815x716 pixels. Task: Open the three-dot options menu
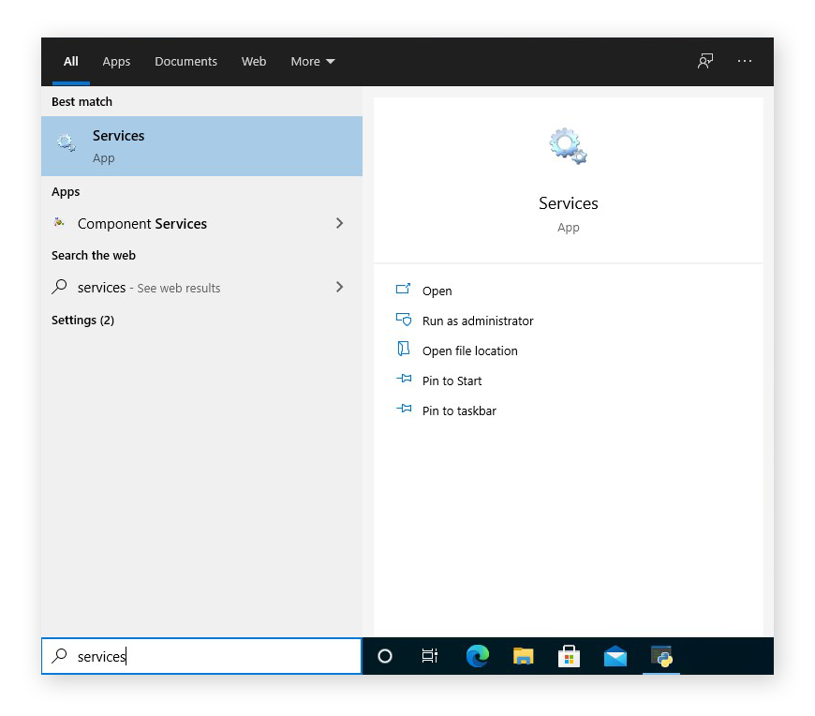[745, 61]
